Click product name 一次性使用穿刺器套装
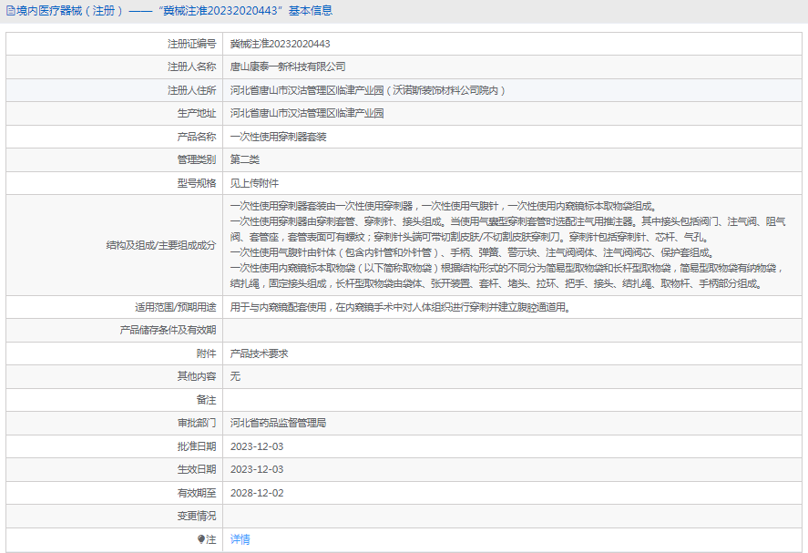 pyautogui.click(x=278, y=137)
